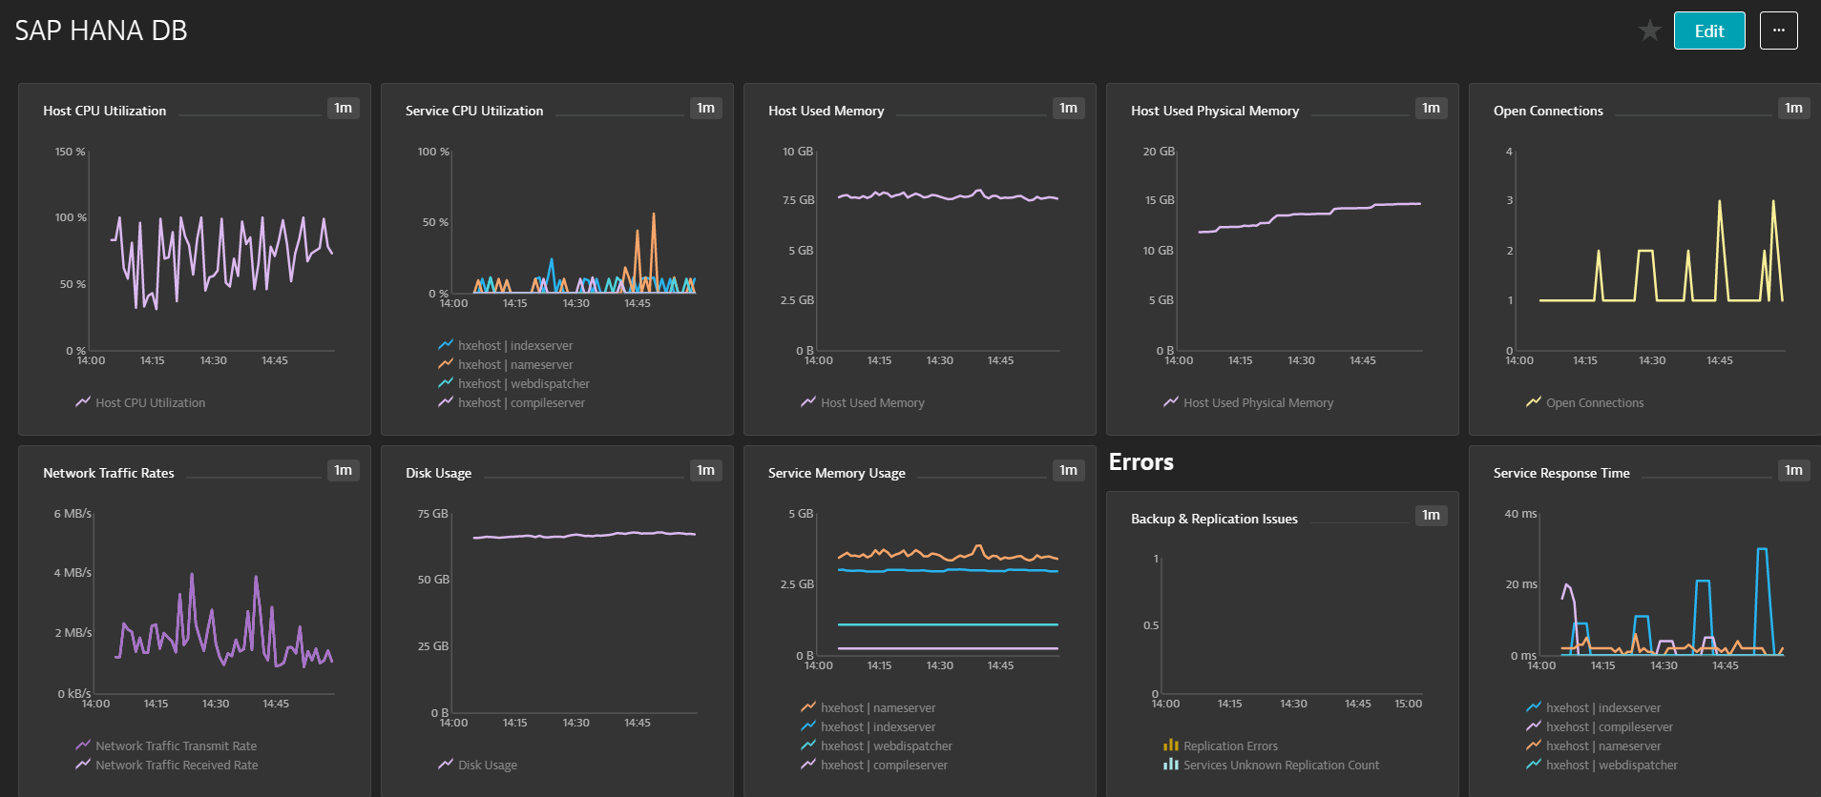1821x797 pixels.
Task: Click nameserver legend icon in Service CPU Utilization
Action: pos(446,364)
